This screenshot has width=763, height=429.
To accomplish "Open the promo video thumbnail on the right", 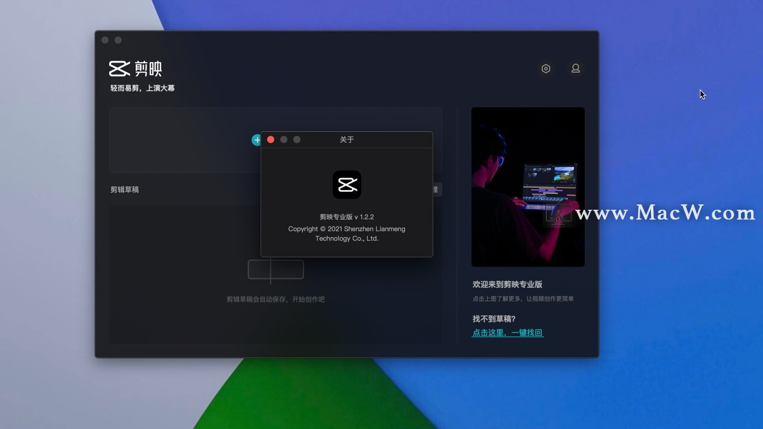I will pyautogui.click(x=528, y=187).
